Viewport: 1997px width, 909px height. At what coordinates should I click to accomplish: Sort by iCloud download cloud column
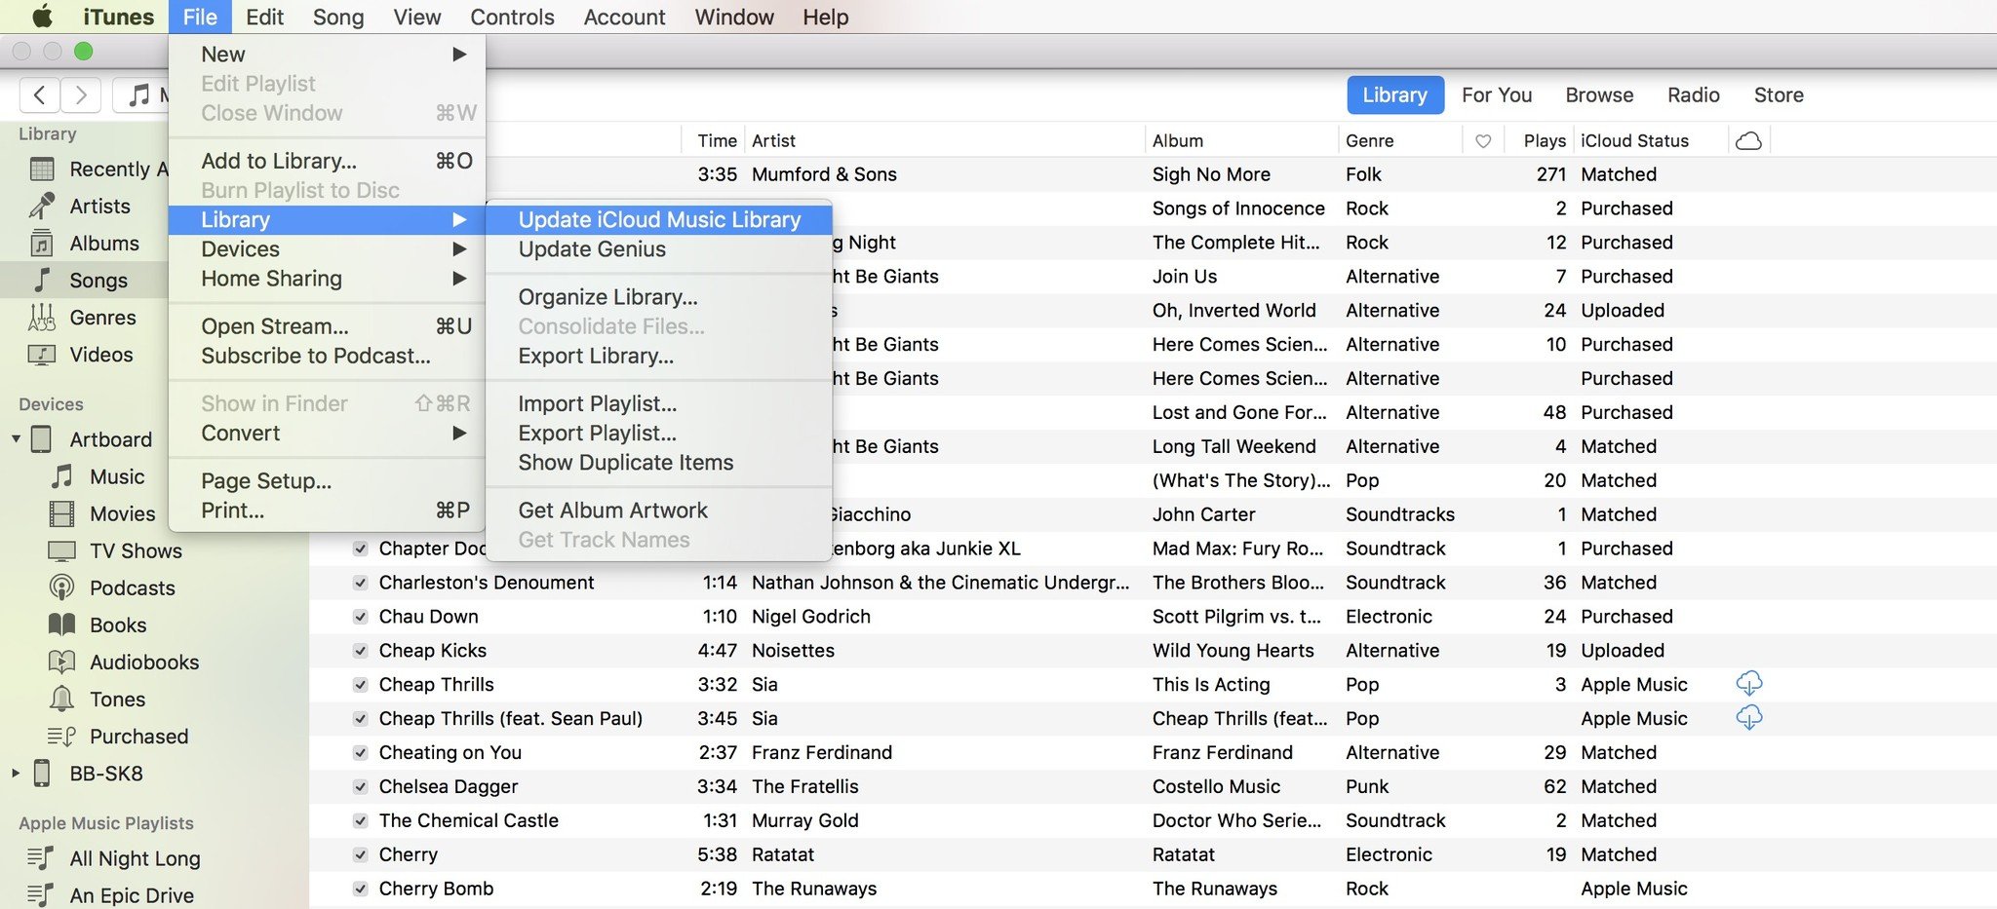pos(1749,140)
